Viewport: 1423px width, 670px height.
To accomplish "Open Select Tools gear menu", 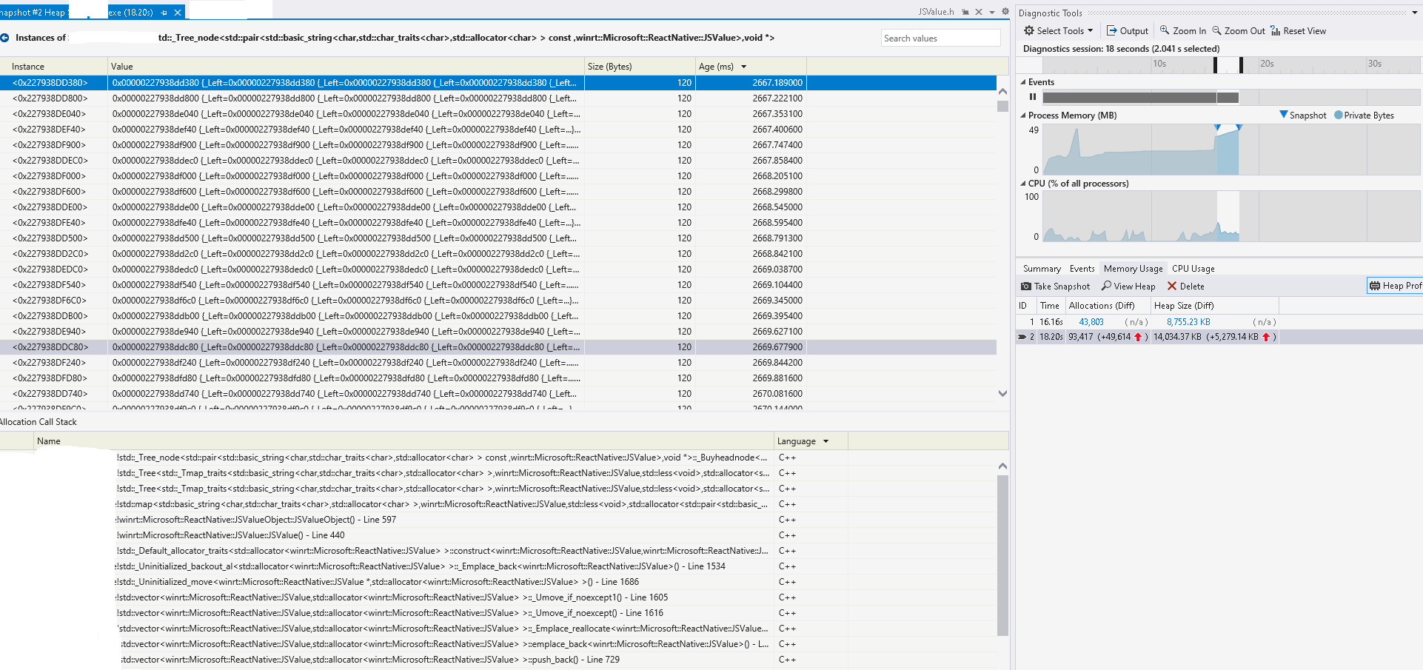I will point(1059,31).
